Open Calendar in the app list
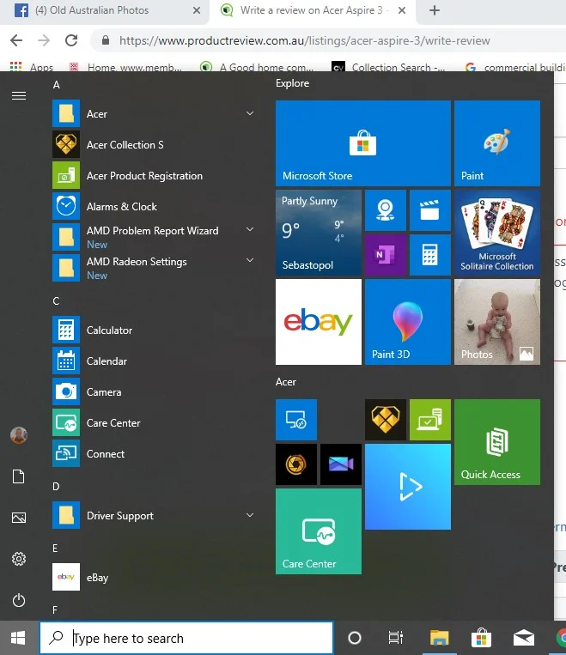The image size is (566, 655). coord(154,361)
